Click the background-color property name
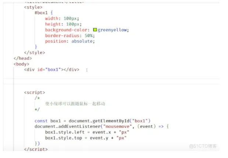Viewport: 228px width, 158px height. 66,30
